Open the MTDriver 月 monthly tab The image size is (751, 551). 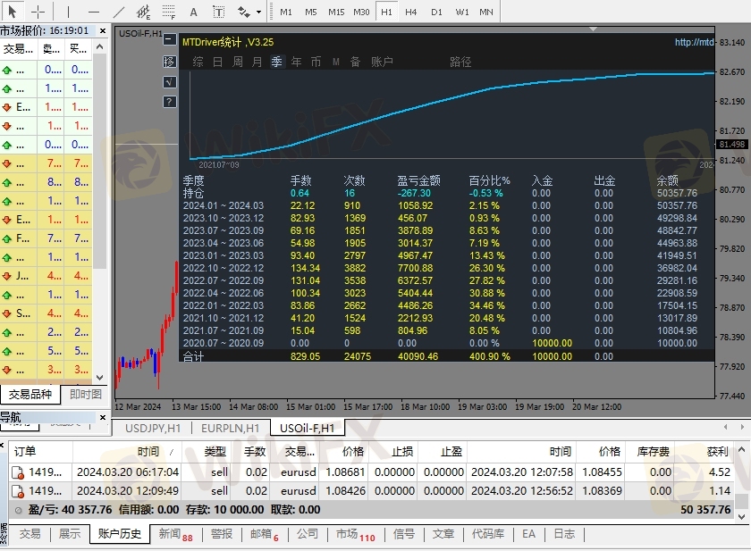[257, 62]
